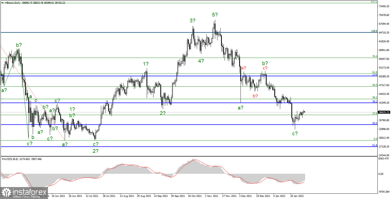This screenshot has height=199, width=391.
Task: Click the red b? wave label
Action: coord(255,96)
